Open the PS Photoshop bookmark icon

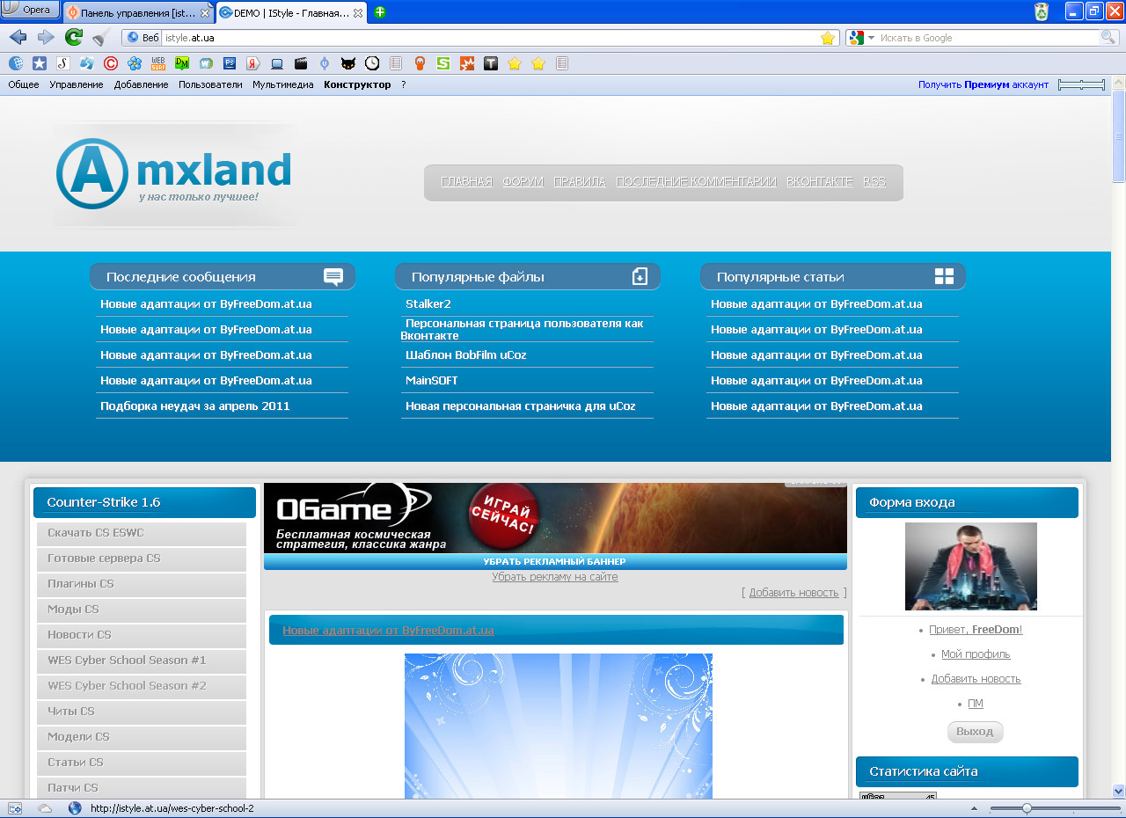[230, 63]
